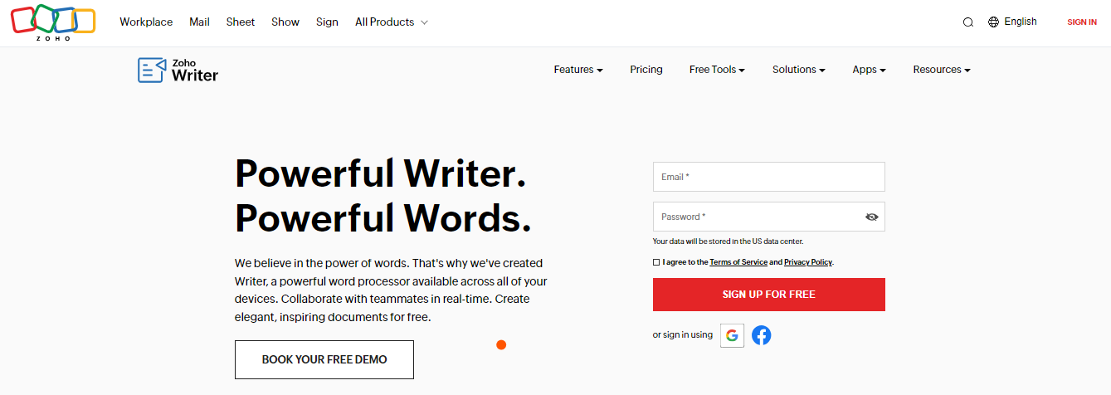This screenshot has width=1111, height=395.
Task: Open the Free Tools dropdown
Action: [717, 70]
